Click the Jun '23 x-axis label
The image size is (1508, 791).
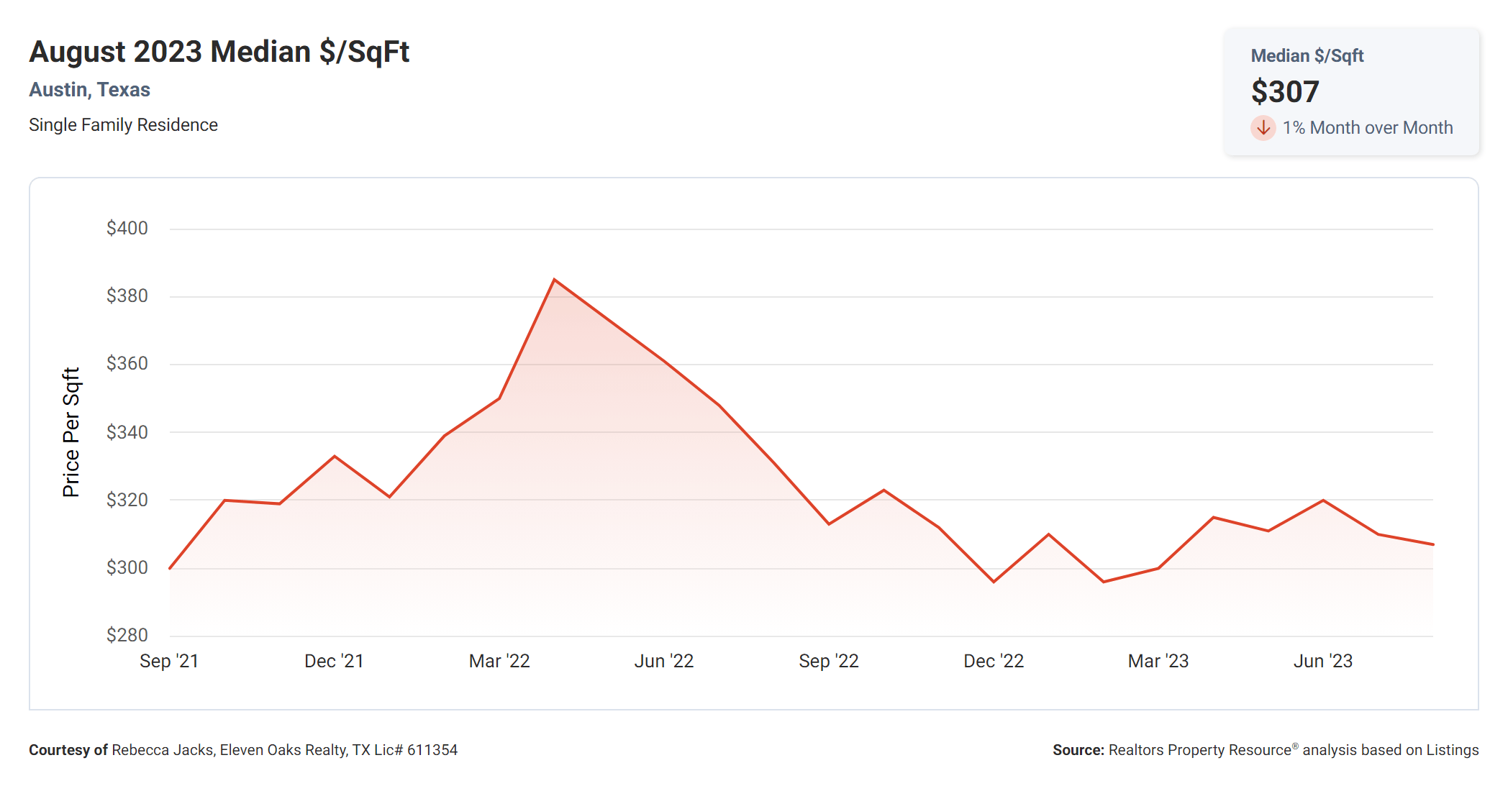click(x=1323, y=661)
